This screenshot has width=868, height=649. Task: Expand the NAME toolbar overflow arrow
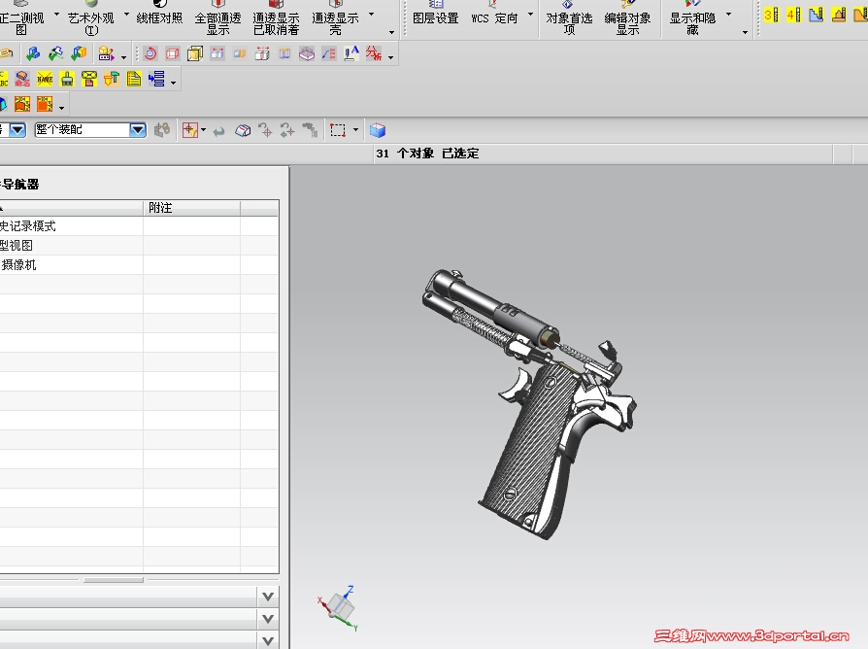point(173,83)
